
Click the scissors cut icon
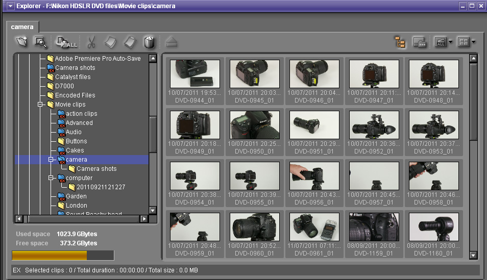(x=92, y=42)
